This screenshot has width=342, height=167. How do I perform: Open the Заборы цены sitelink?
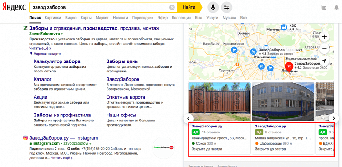pos(123,61)
